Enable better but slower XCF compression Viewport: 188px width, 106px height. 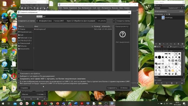(19, 79)
